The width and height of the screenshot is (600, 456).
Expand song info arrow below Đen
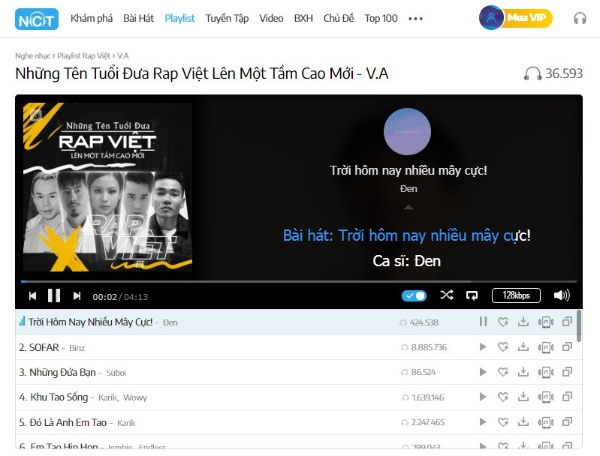pyautogui.click(x=409, y=207)
